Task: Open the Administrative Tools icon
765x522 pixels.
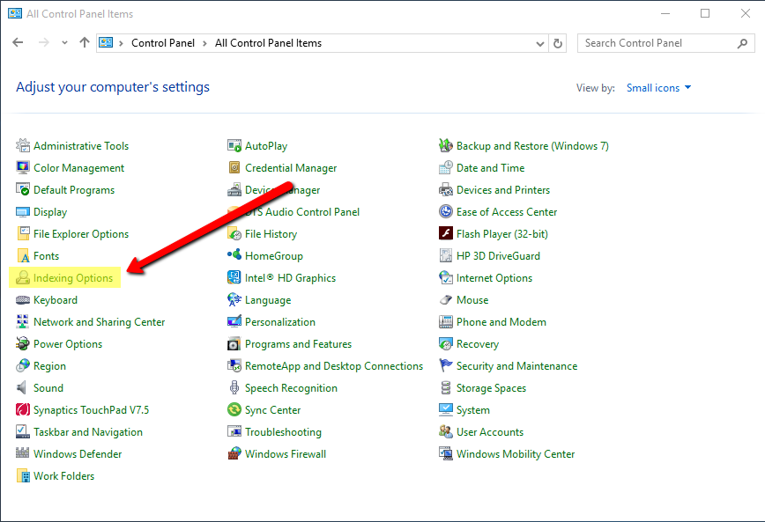Action: tap(22, 145)
